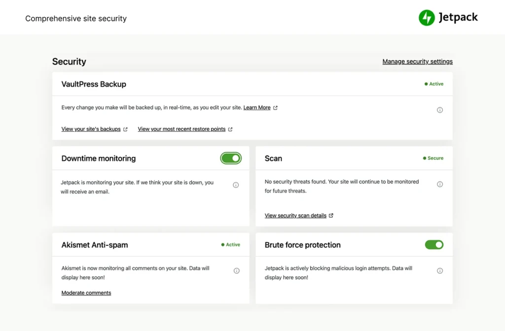Image resolution: width=505 pixels, height=331 pixels.
Task: Select the Brute force protection heading
Action: 302,245
